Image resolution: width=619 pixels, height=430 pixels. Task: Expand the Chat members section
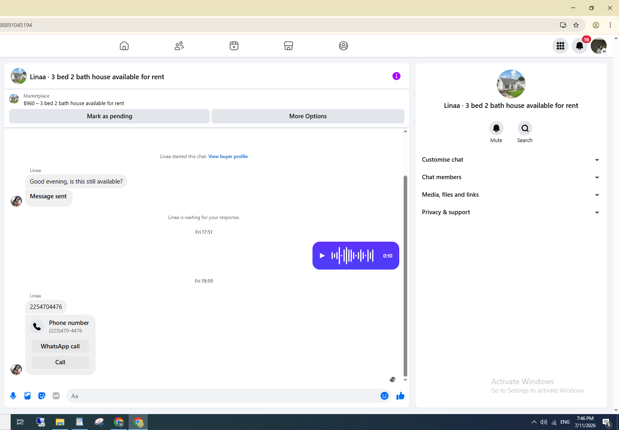[x=511, y=177]
